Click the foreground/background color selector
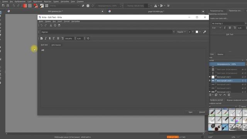 coord(36,6)
